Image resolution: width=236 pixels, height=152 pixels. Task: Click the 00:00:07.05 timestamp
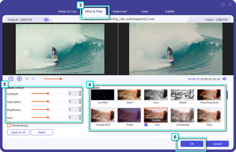(x=196, y=79)
